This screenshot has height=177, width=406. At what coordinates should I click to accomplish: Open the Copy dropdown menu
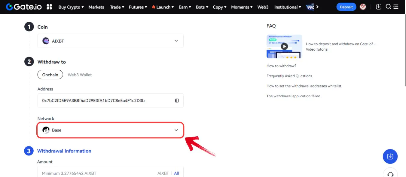(x=220, y=7)
